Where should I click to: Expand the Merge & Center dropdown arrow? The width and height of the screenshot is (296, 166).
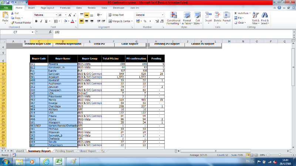pos(132,21)
